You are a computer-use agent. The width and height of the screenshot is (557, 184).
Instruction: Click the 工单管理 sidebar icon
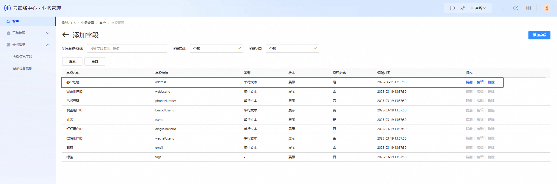(8, 33)
